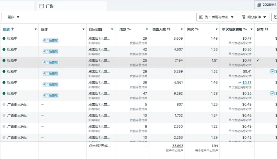
Task: Sort by 单次成效费用 using its arrows
Action: pyautogui.click(x=245, y=29)
